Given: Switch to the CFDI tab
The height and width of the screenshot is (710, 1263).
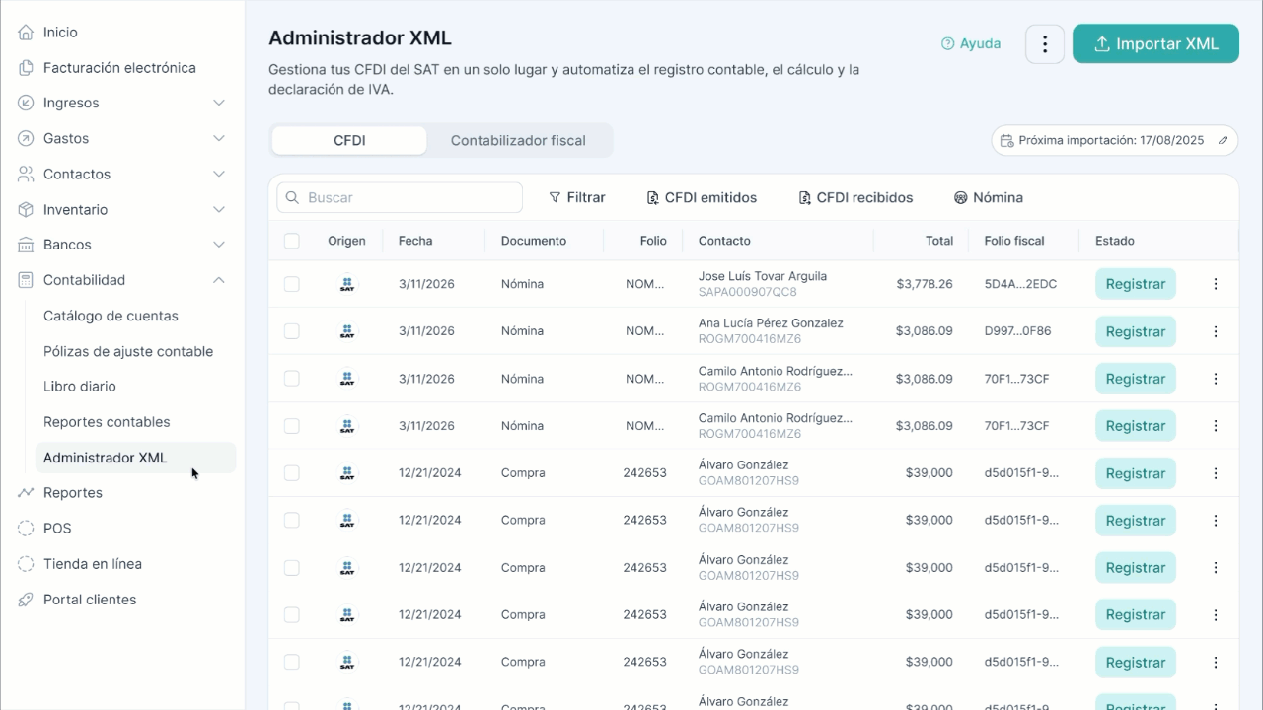Looking at the screenshot, I should 349,140.
